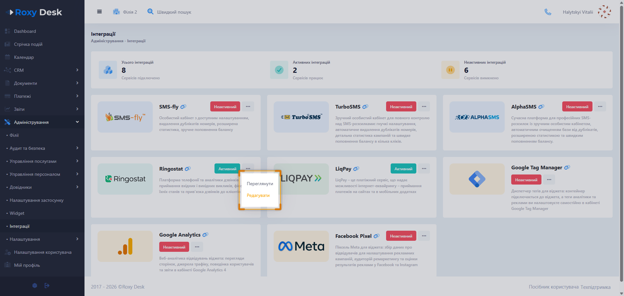This screenshot has width=624, height=296.
Task: Open Widget in the sidebar
Action: pyautogui.click(x=42, y=213)
